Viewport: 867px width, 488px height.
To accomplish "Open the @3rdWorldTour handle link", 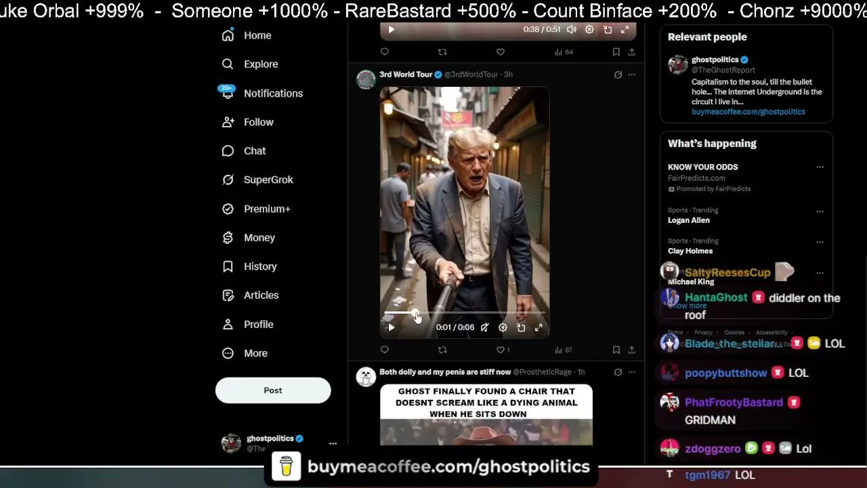I will click(x=471, y=75).
